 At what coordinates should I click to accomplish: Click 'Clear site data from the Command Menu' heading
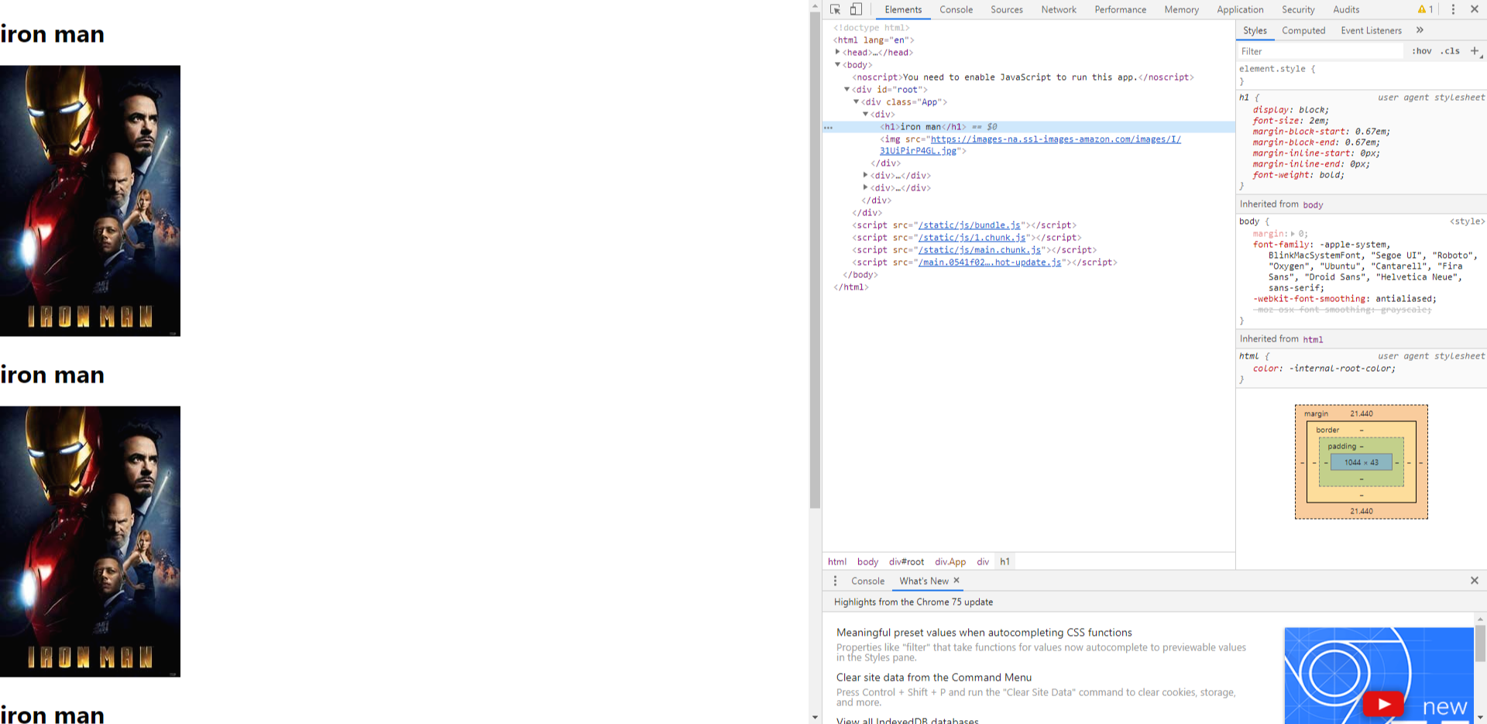coord(933,678)
